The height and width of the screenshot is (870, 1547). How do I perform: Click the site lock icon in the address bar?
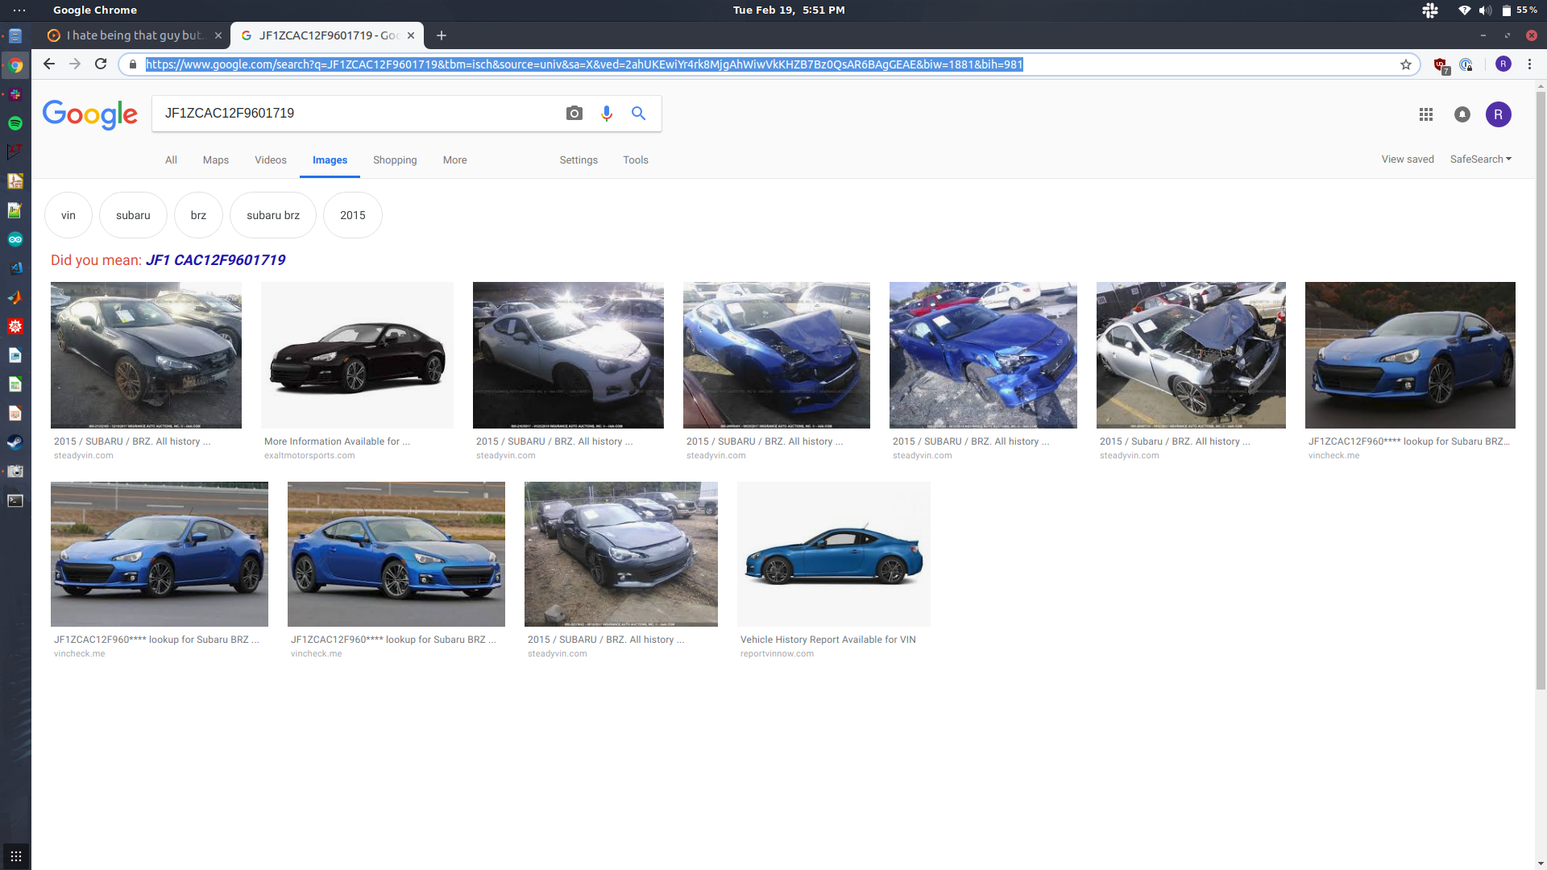(133, 64)
